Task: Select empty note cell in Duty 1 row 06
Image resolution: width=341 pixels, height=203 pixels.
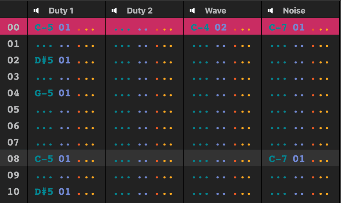Action: pyautogui.click(x=44, y=128)
